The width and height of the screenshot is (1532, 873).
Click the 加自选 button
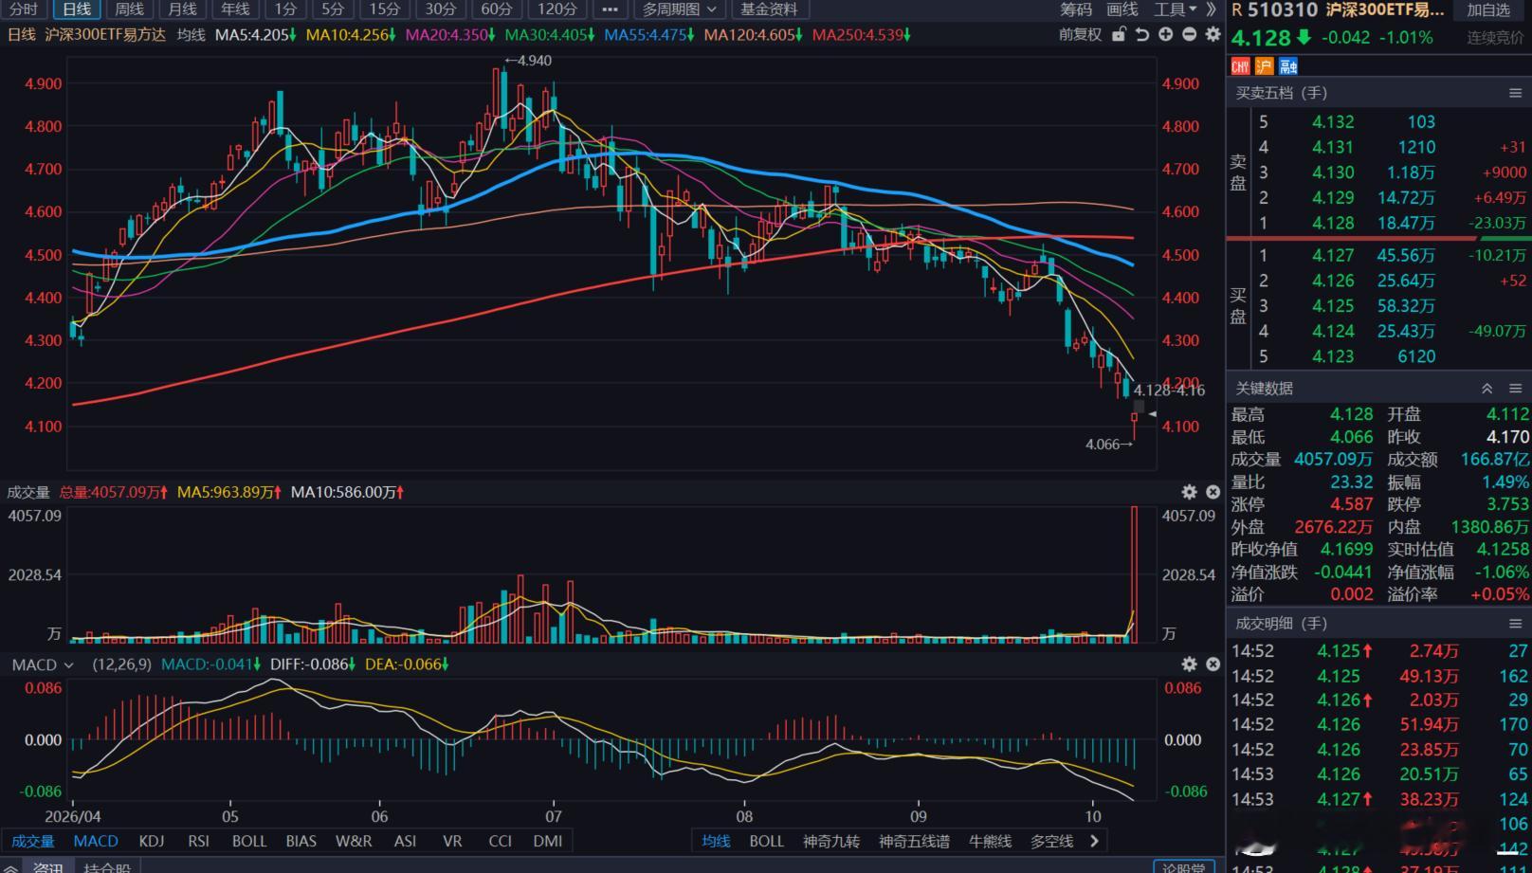click(1488, 10)
